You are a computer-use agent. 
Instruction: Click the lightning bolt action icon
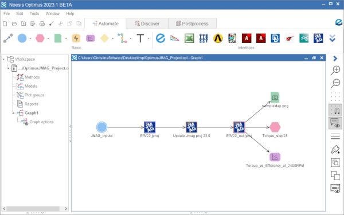coord(76,38)
